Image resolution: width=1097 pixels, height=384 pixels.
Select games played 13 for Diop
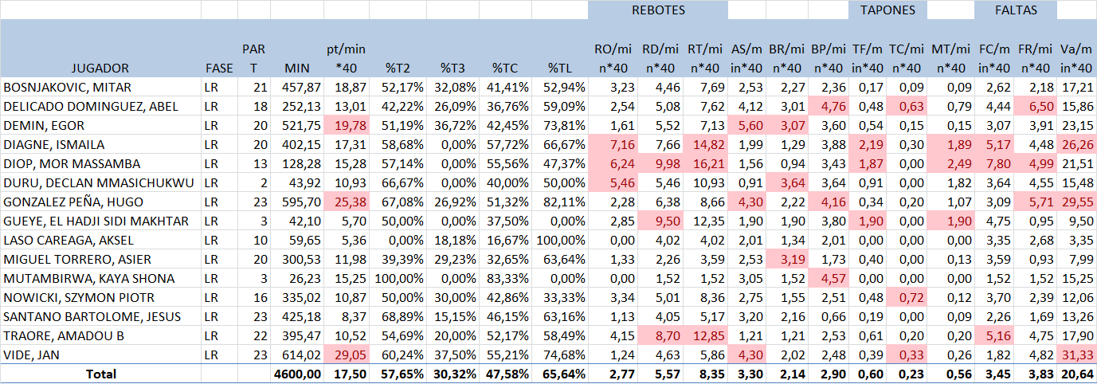(254, 163)
